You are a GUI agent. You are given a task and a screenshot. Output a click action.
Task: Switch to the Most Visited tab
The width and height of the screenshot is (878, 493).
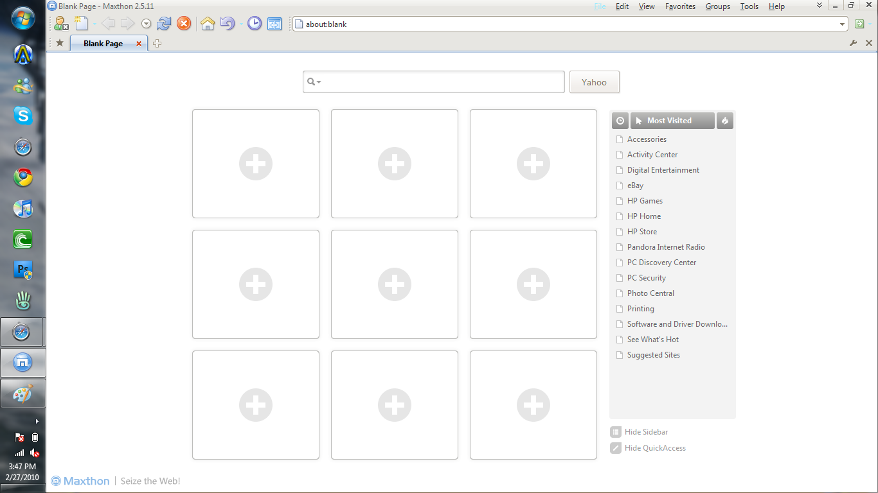[x=671, y=121]
